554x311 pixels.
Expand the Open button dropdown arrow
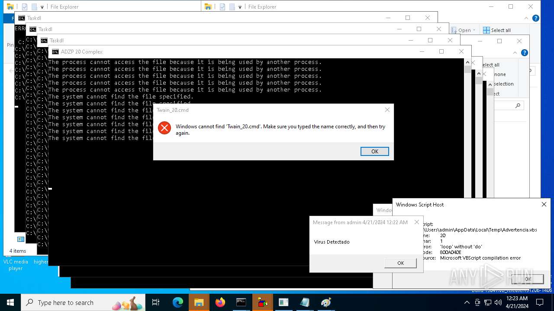pos(474,30)
